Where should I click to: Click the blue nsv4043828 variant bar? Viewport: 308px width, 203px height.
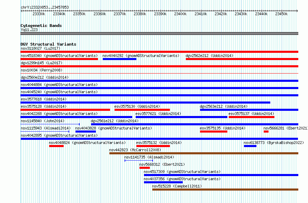click(85, 132)
